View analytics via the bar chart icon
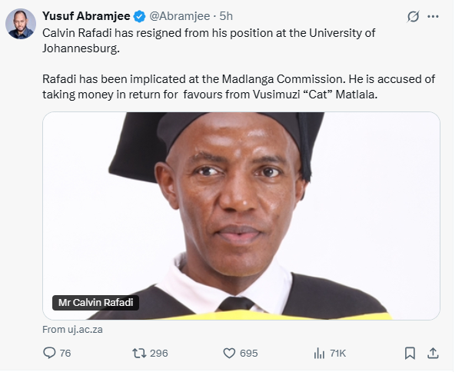This screenshot has width=462, height=372. click(319, 353)
